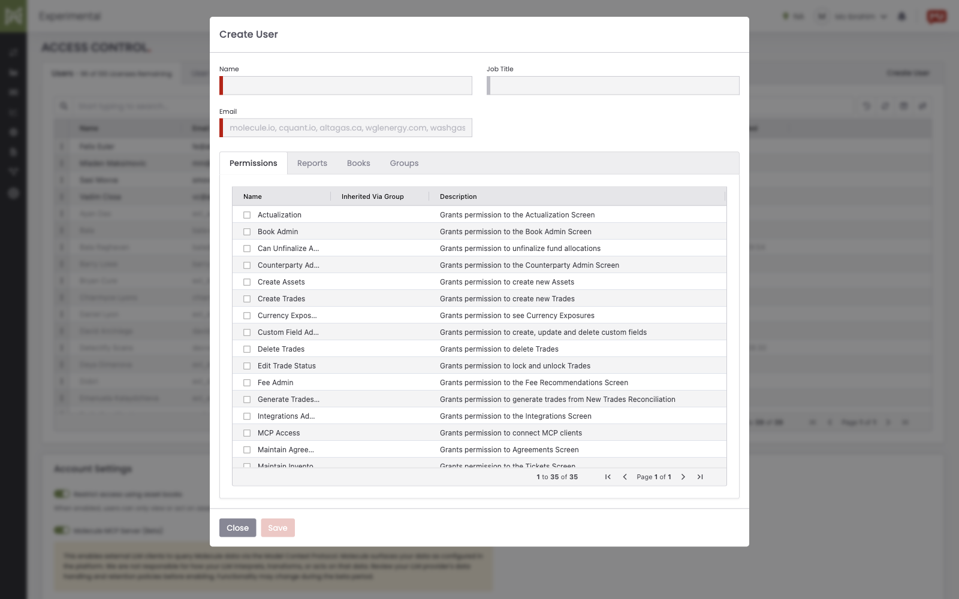Viewport: 959px width, 599px height.
Task: Select 'Grants permission to see Currency Exposures' text
Action: point(517,316)
